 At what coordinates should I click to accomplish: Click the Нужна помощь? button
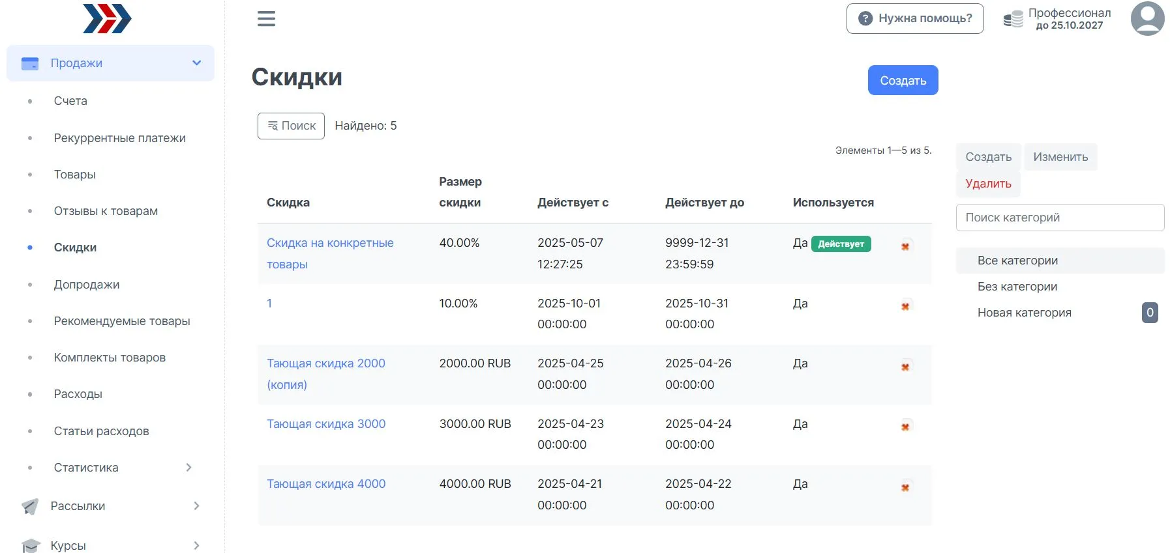pyautogui.click(x=915, y=18)
